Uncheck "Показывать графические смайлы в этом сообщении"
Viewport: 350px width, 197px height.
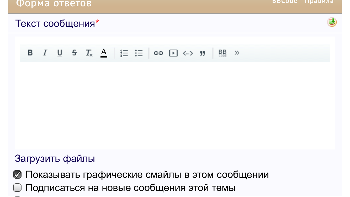(17, 175)
